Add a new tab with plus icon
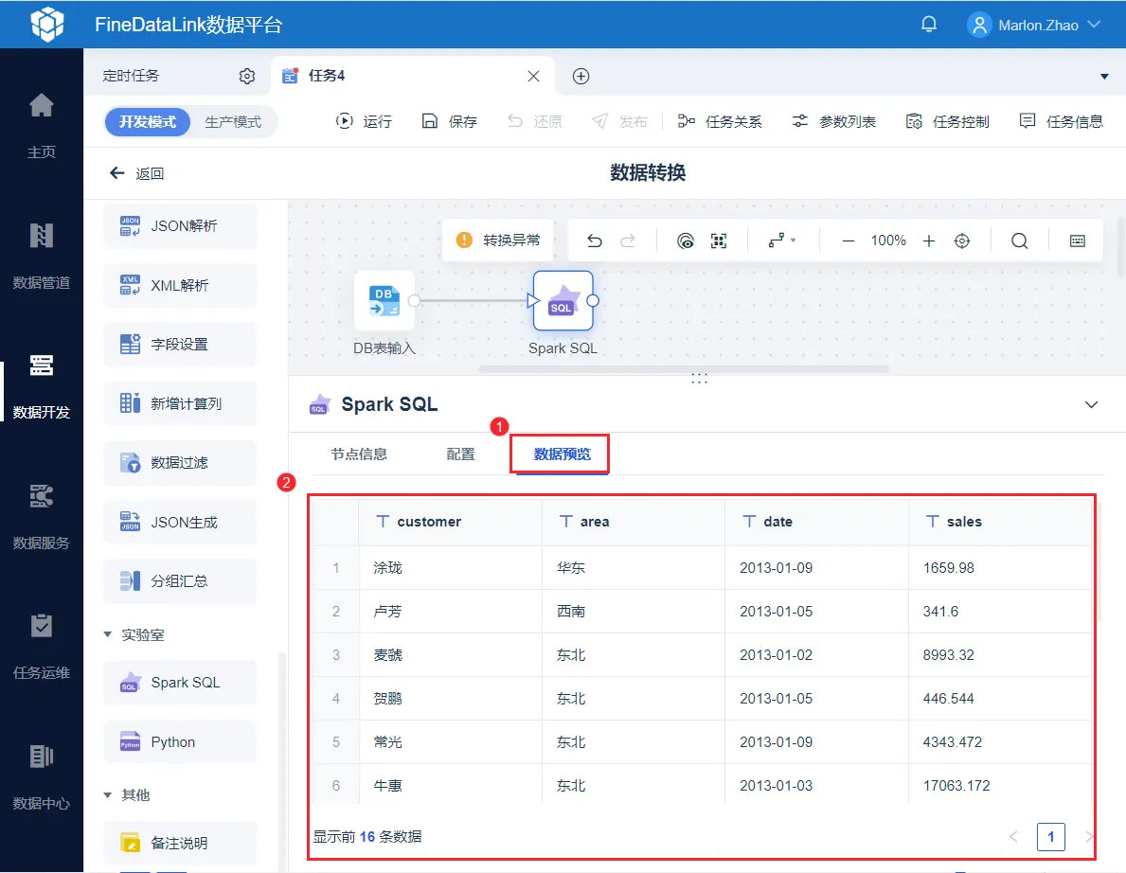Viewport: 1126px width, 873px height. 581,76
